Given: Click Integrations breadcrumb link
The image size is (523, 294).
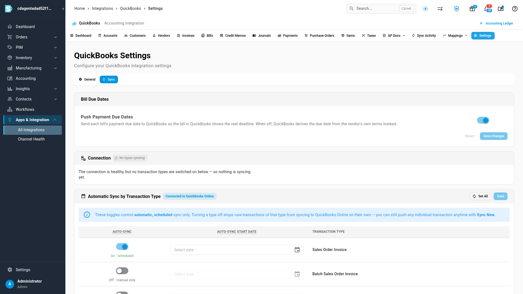Looking at the screenshot, I should tap(102, 8).
